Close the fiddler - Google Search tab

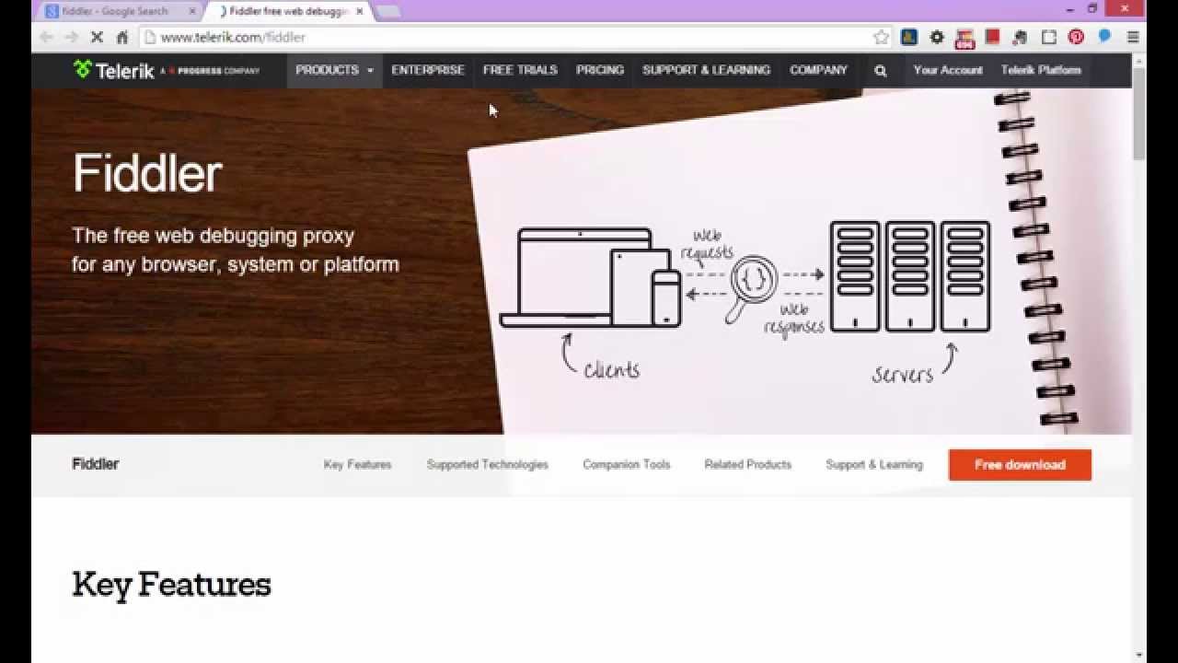pos(192,11)
